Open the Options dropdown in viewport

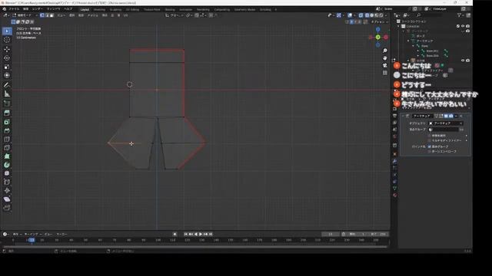(379, 22)
